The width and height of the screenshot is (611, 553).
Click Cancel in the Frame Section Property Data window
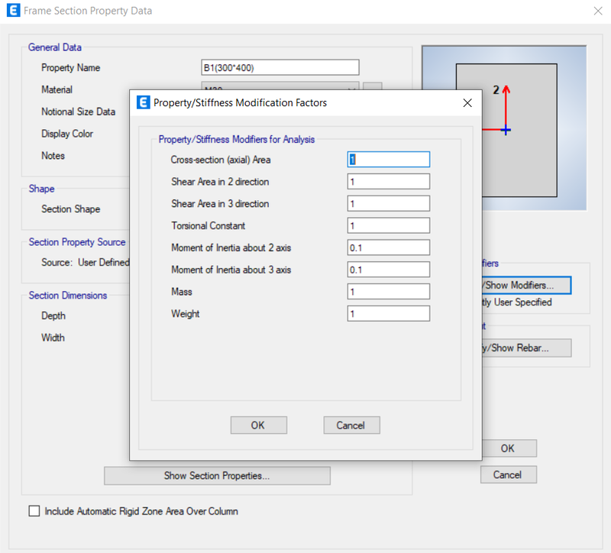pyautogui.click(x=509, y=474)
